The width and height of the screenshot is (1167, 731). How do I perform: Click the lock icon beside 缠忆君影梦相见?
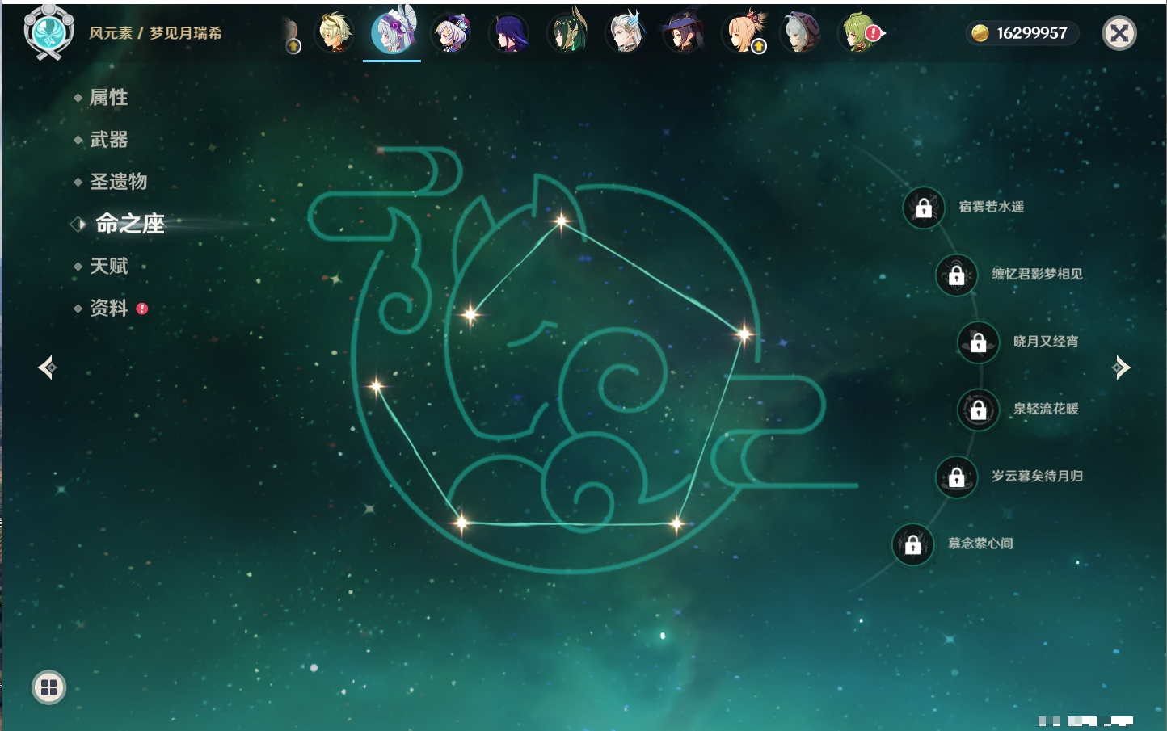point(957,275)
